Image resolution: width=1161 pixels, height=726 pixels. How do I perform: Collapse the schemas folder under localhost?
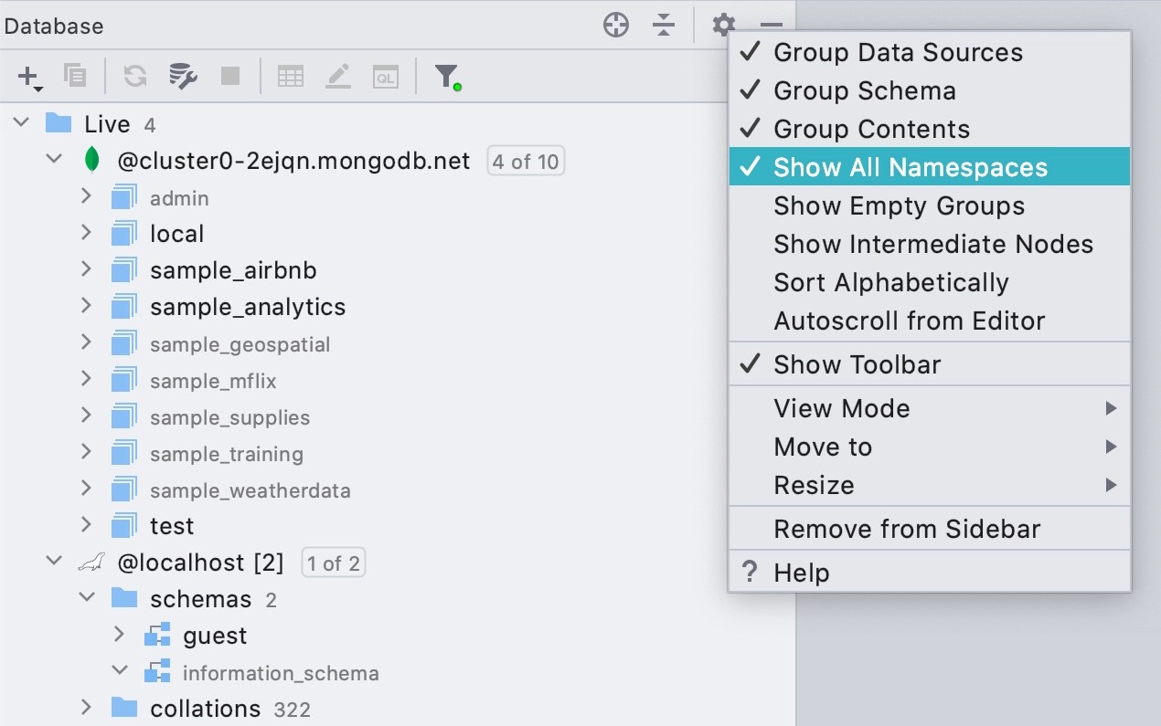[x=86, y=598]
